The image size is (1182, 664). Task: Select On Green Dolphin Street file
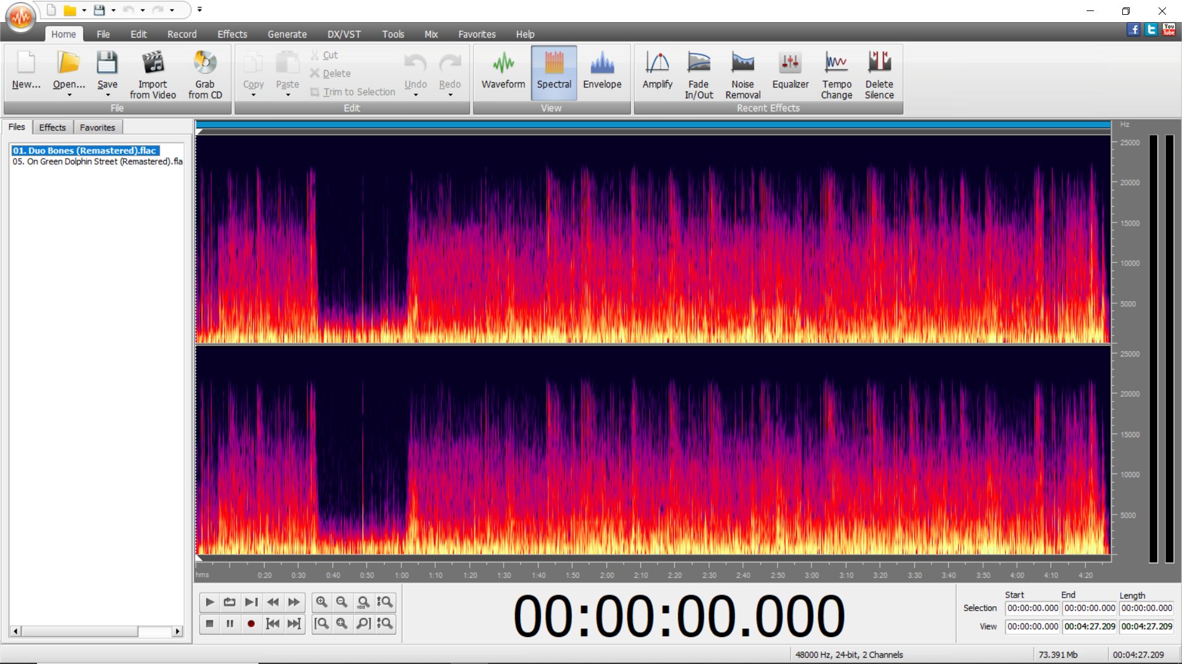pyautogui.click(x=97, y=162)
